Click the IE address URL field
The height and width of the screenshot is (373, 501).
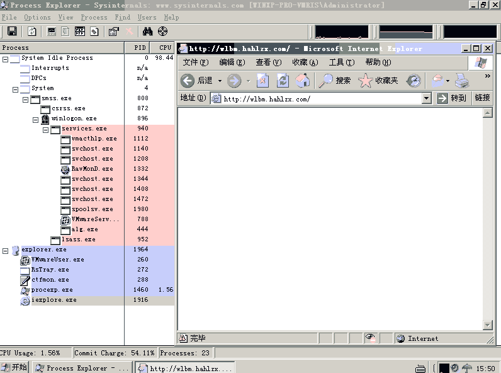322,99
